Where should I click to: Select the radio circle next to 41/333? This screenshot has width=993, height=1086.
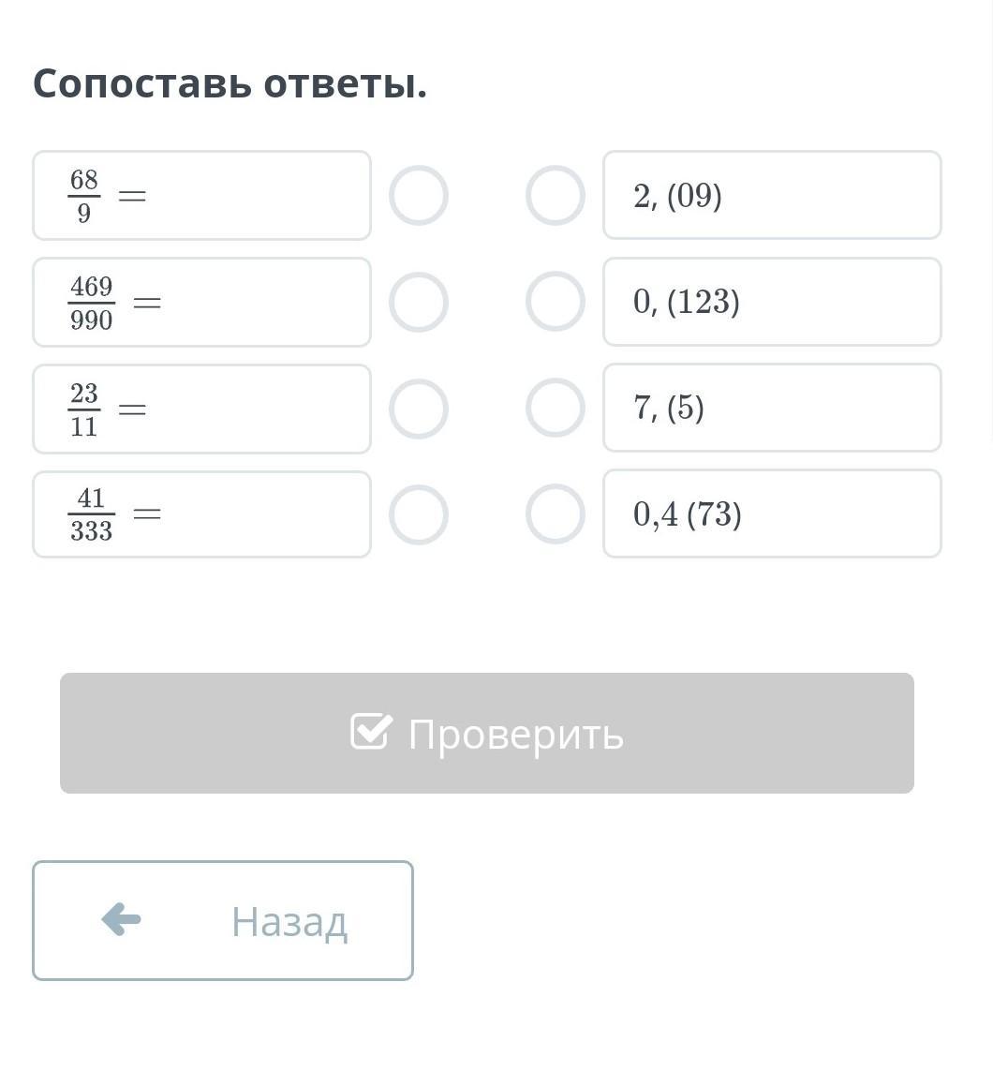point(418,514)
